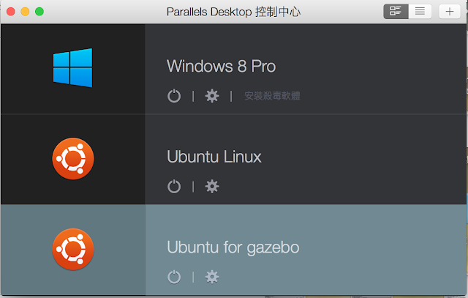The image size is (468, 298).
Task: Minimize the control center window
Action: point(25,12)
